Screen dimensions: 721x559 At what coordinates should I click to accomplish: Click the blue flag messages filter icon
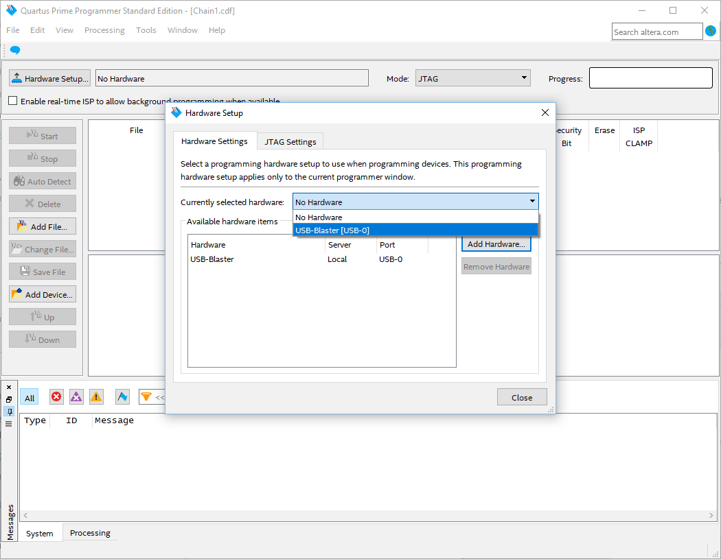[122, 397]
